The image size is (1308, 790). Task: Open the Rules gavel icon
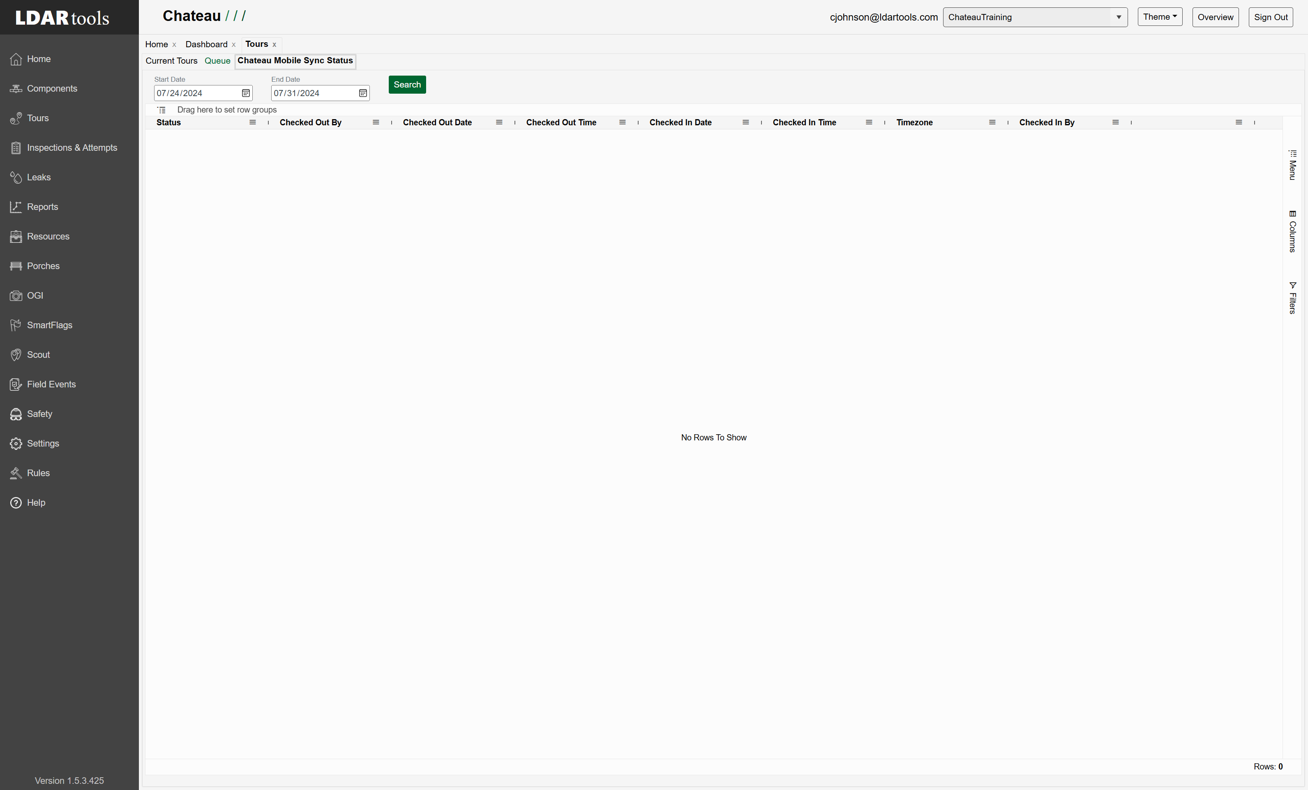point(16,473)
